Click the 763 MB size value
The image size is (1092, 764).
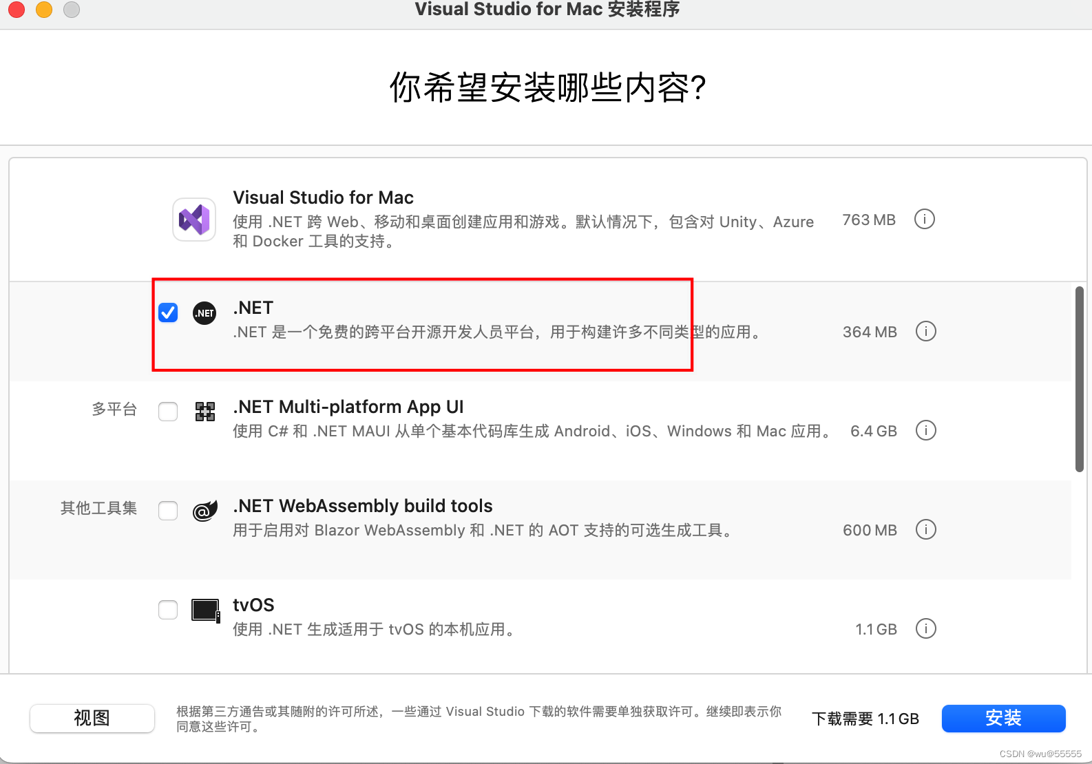(869, 220)
